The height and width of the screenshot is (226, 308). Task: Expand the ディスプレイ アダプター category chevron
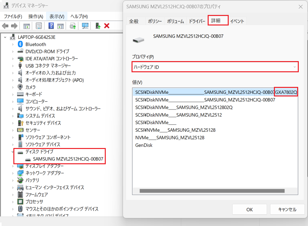(x=13, y=166)
